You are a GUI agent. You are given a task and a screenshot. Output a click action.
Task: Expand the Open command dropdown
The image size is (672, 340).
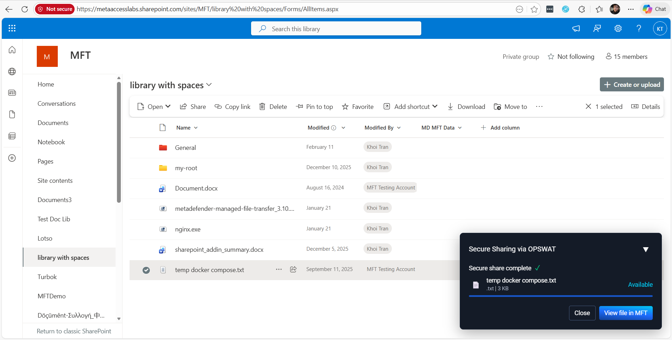click(168, 106)
